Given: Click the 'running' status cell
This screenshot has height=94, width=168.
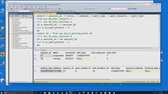Looking at the screenshot, I should (x=56, y=58).
